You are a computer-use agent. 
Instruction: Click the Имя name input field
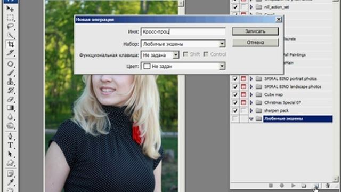tap(183, 32)
